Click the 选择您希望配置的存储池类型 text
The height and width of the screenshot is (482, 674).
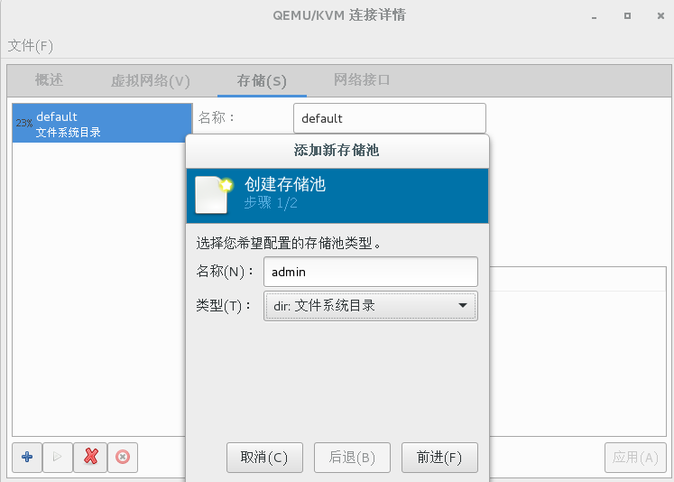tap(289, 244)
